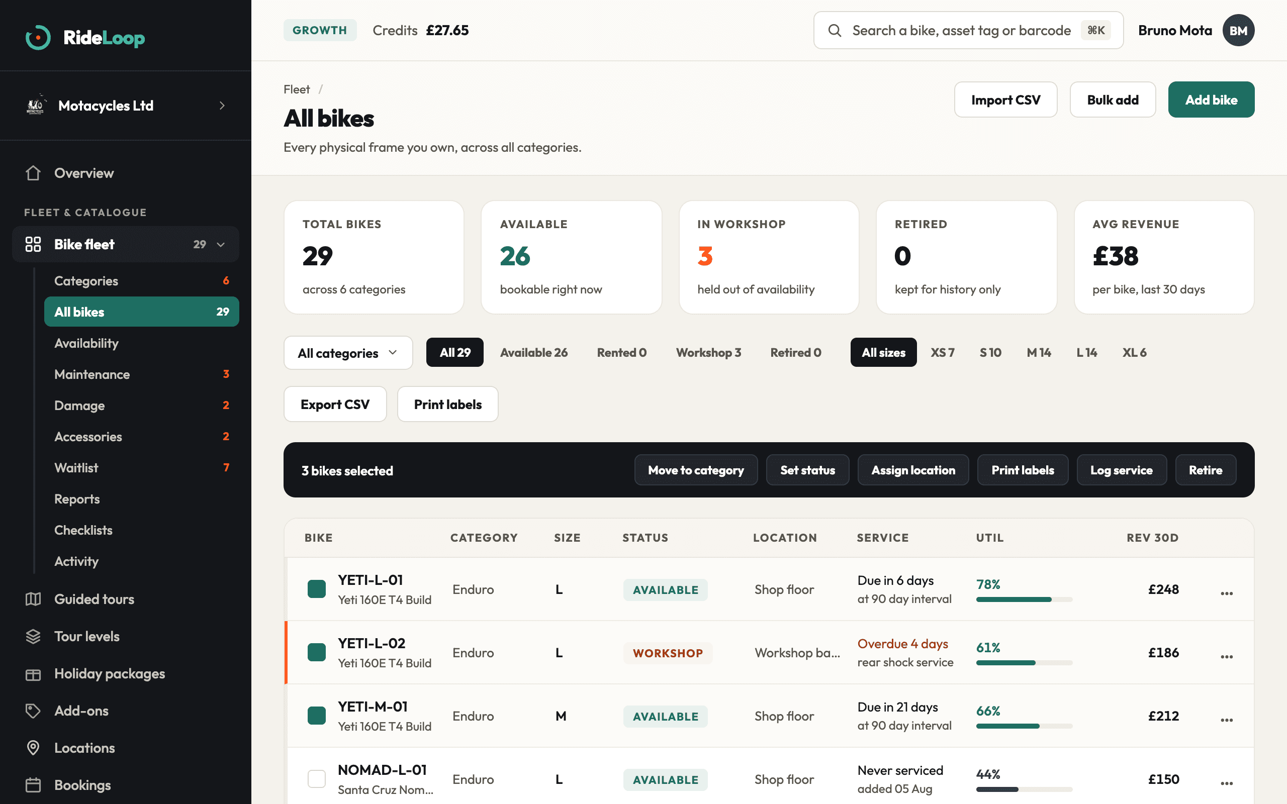Click the 61% utilization bar for YETI-L-02
This screenshot has width=1287, height=804.
pyautogui.click(x=1024, y=663)
